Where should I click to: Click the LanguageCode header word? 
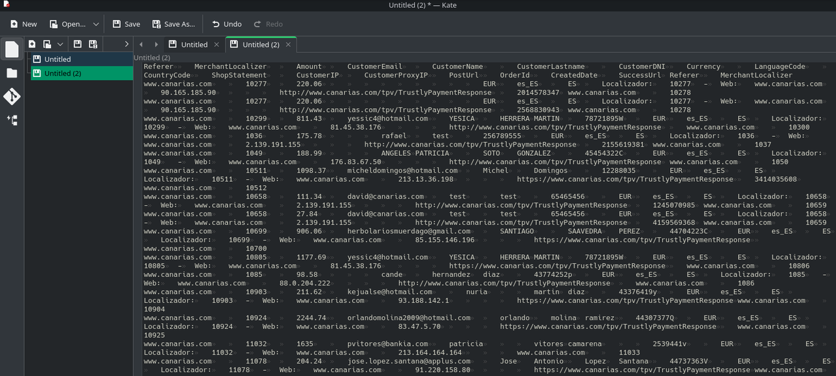pos(780,66)
